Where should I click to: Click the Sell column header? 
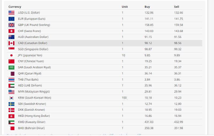tap(176, 7)
